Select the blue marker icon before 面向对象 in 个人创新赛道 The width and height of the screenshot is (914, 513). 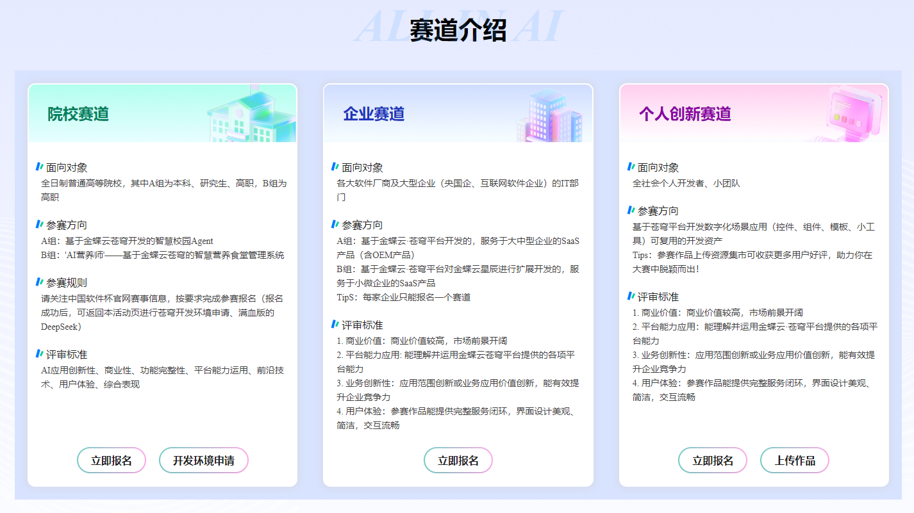629,167
